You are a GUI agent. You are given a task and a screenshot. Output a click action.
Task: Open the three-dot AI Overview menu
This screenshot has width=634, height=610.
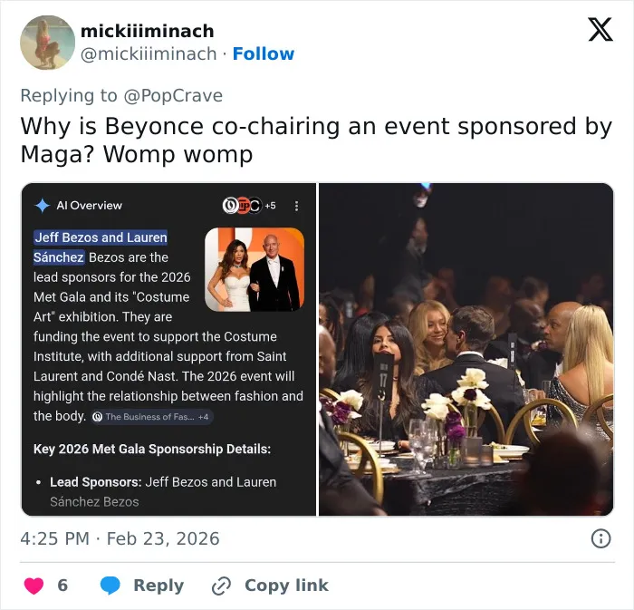[296, 206]
